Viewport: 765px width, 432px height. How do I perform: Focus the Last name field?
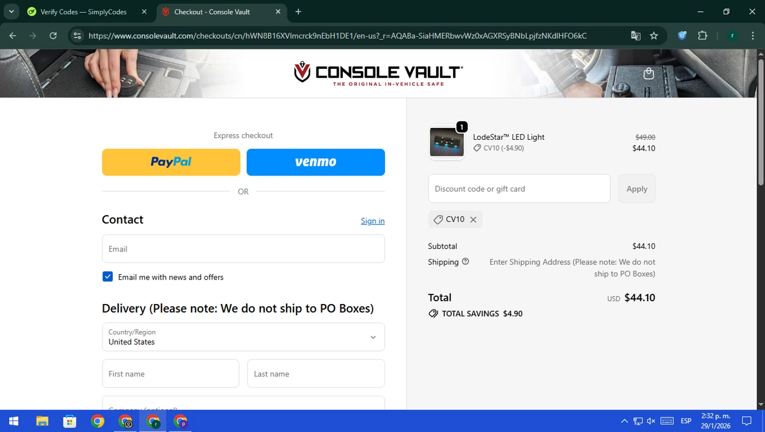coord(316,374)
